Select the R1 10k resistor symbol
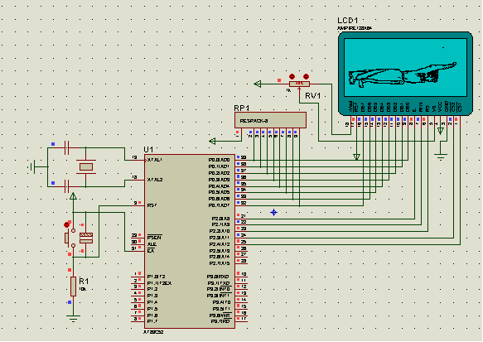 [73, 287]
